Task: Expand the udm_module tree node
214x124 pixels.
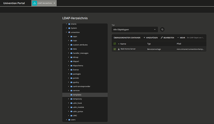Action: pyautogui.click(x=69, y=107)
